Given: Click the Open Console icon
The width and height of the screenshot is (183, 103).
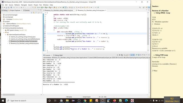Looking at the screenshot, I should [x=143, y=55].
